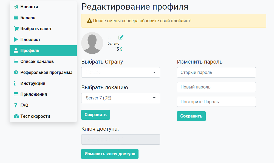Open Баланс via the card icon

(x=16, y=18)
